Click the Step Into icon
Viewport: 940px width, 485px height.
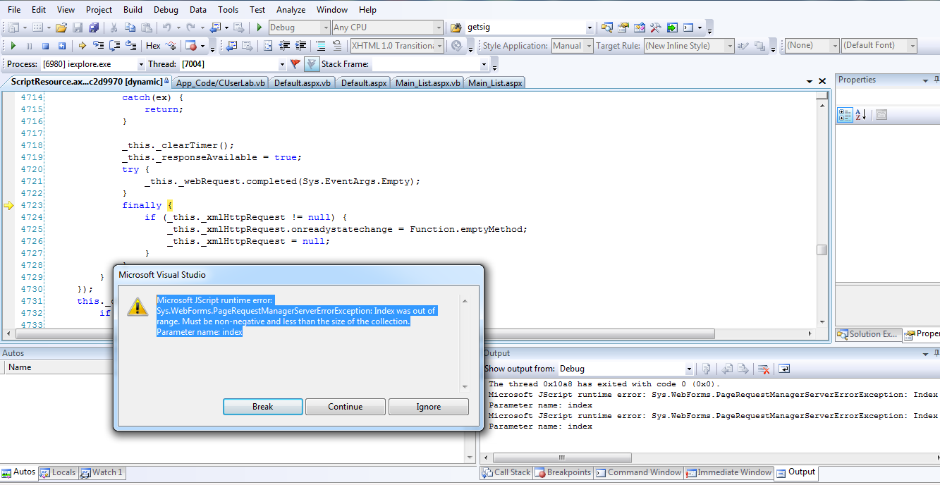click(x=98, y=46)
